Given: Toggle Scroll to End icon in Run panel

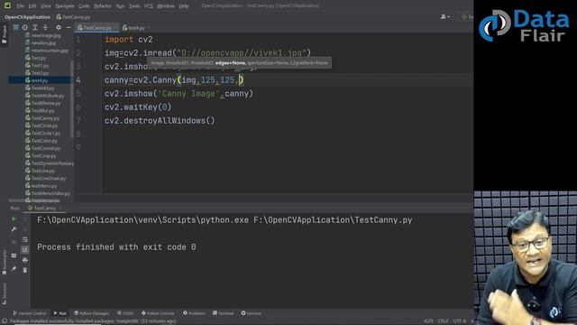Looking at the screenshot, I should coord(24,250).
